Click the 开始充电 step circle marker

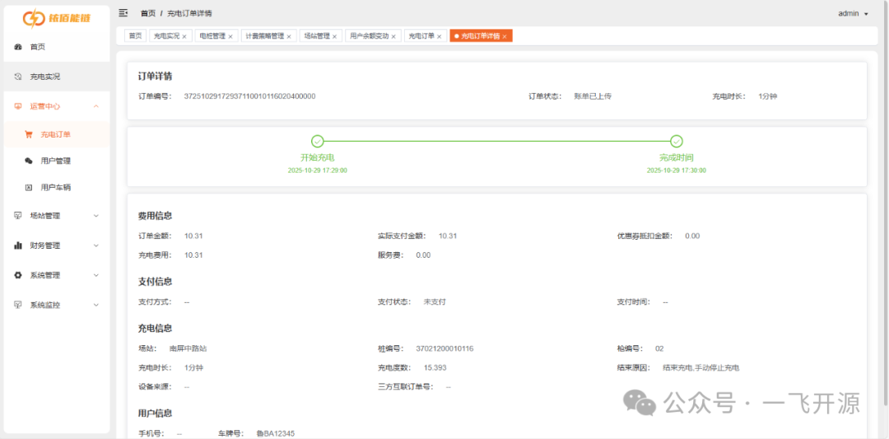tap(318, 142)
